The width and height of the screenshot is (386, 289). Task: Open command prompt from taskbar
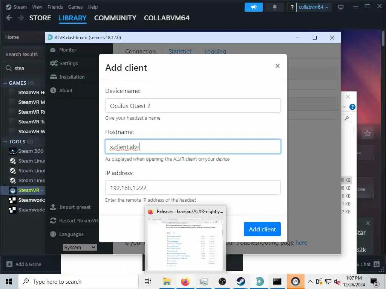tap(277, 281)
